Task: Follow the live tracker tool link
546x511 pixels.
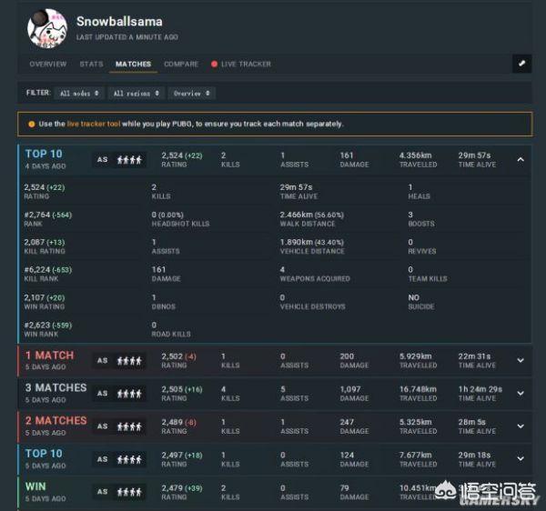Action: pos(94,124)
